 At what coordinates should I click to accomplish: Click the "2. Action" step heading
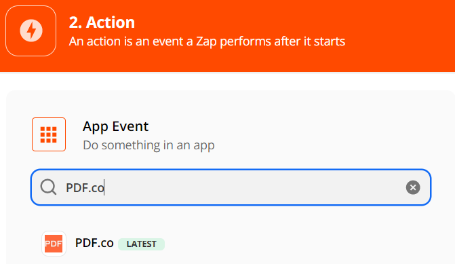pyautogui.click(x=102, y=22)
